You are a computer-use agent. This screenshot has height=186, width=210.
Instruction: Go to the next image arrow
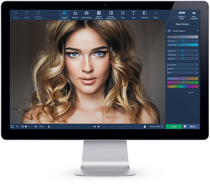tap(99, 126)
